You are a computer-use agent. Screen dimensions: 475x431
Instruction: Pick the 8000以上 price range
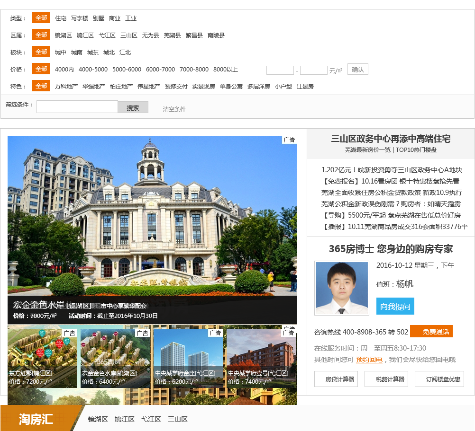(225, 69)
